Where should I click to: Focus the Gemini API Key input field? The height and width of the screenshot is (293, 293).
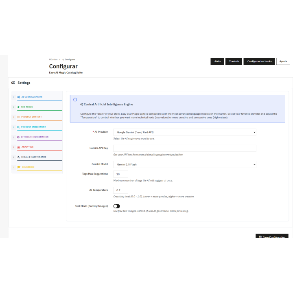pyautogui.click(x=185, y=149)
